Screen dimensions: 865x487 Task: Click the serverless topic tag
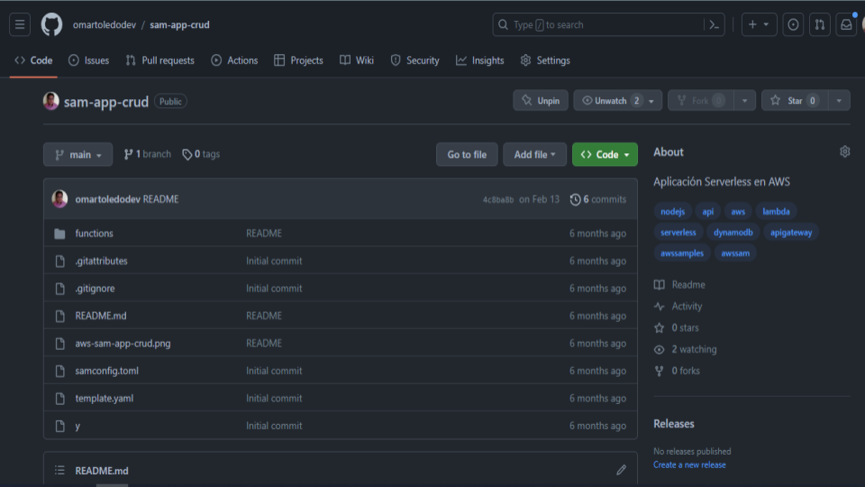(x=678, y=233)
